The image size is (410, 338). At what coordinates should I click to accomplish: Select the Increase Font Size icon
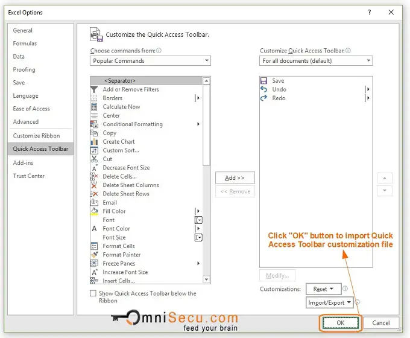pos(95,272)
